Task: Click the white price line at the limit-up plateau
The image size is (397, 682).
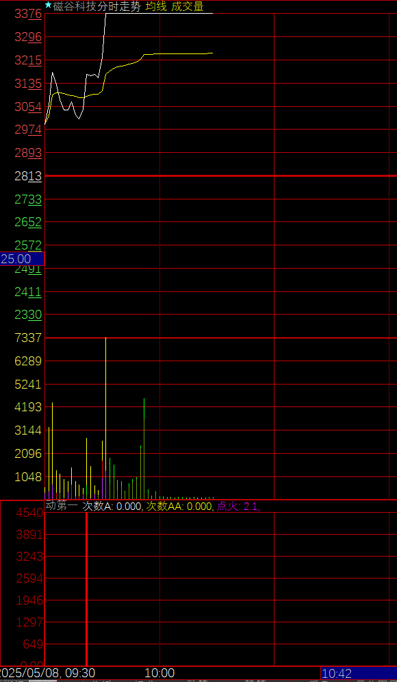Action: [x=159, y=14]
